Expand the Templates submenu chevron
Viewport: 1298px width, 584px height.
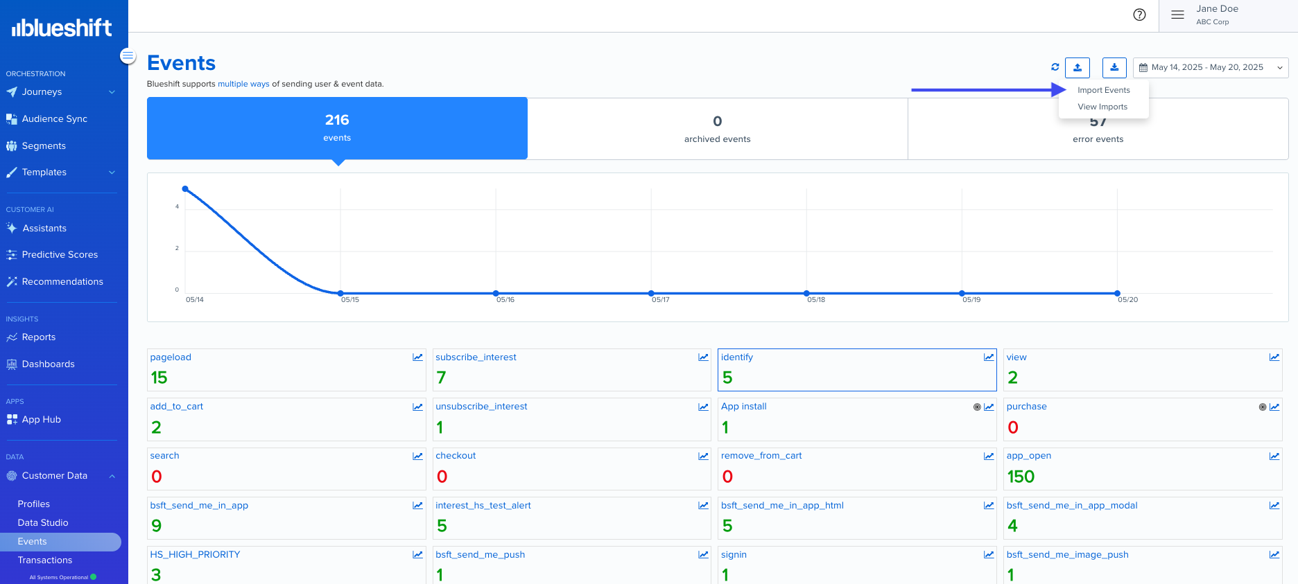(x=112, y=172)
